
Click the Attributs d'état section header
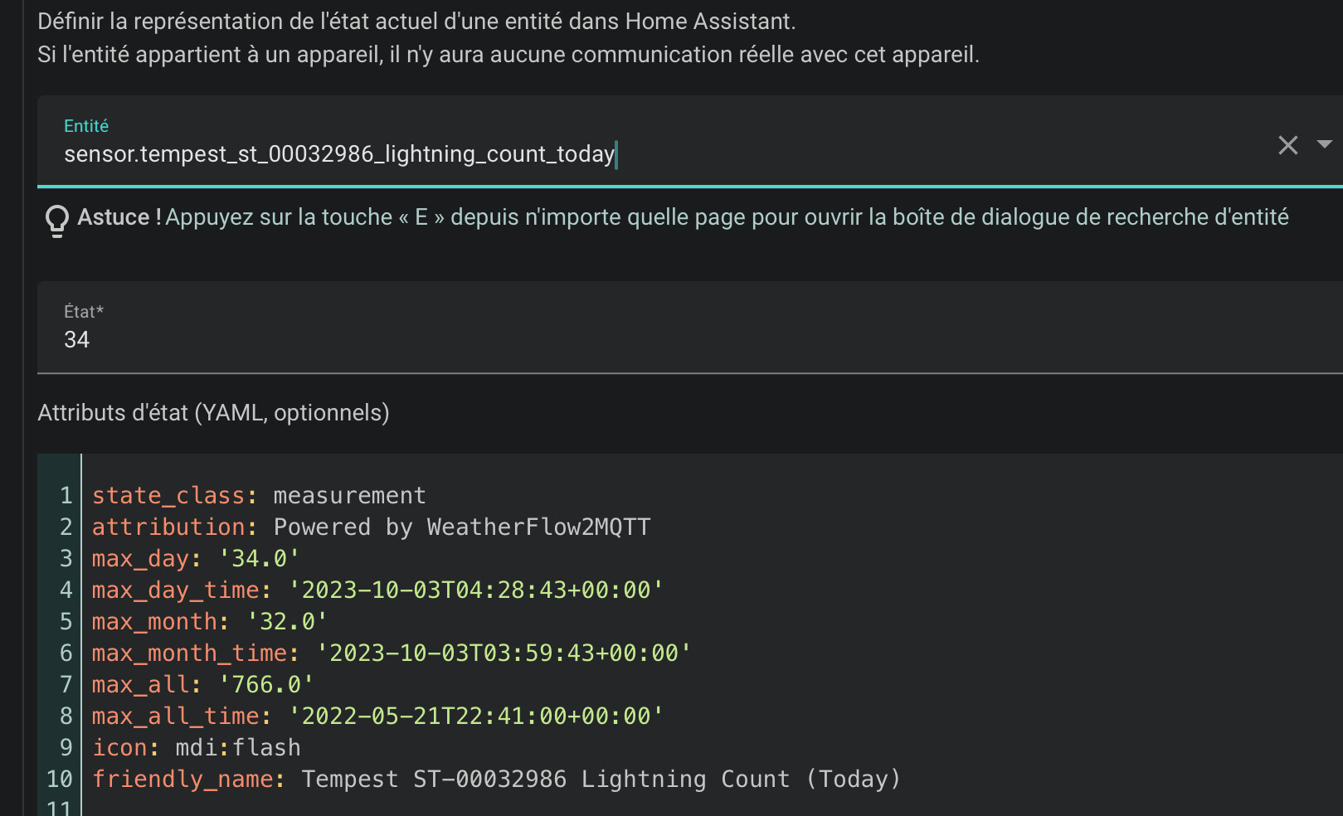pyautogui.click(x=212, y=412)
